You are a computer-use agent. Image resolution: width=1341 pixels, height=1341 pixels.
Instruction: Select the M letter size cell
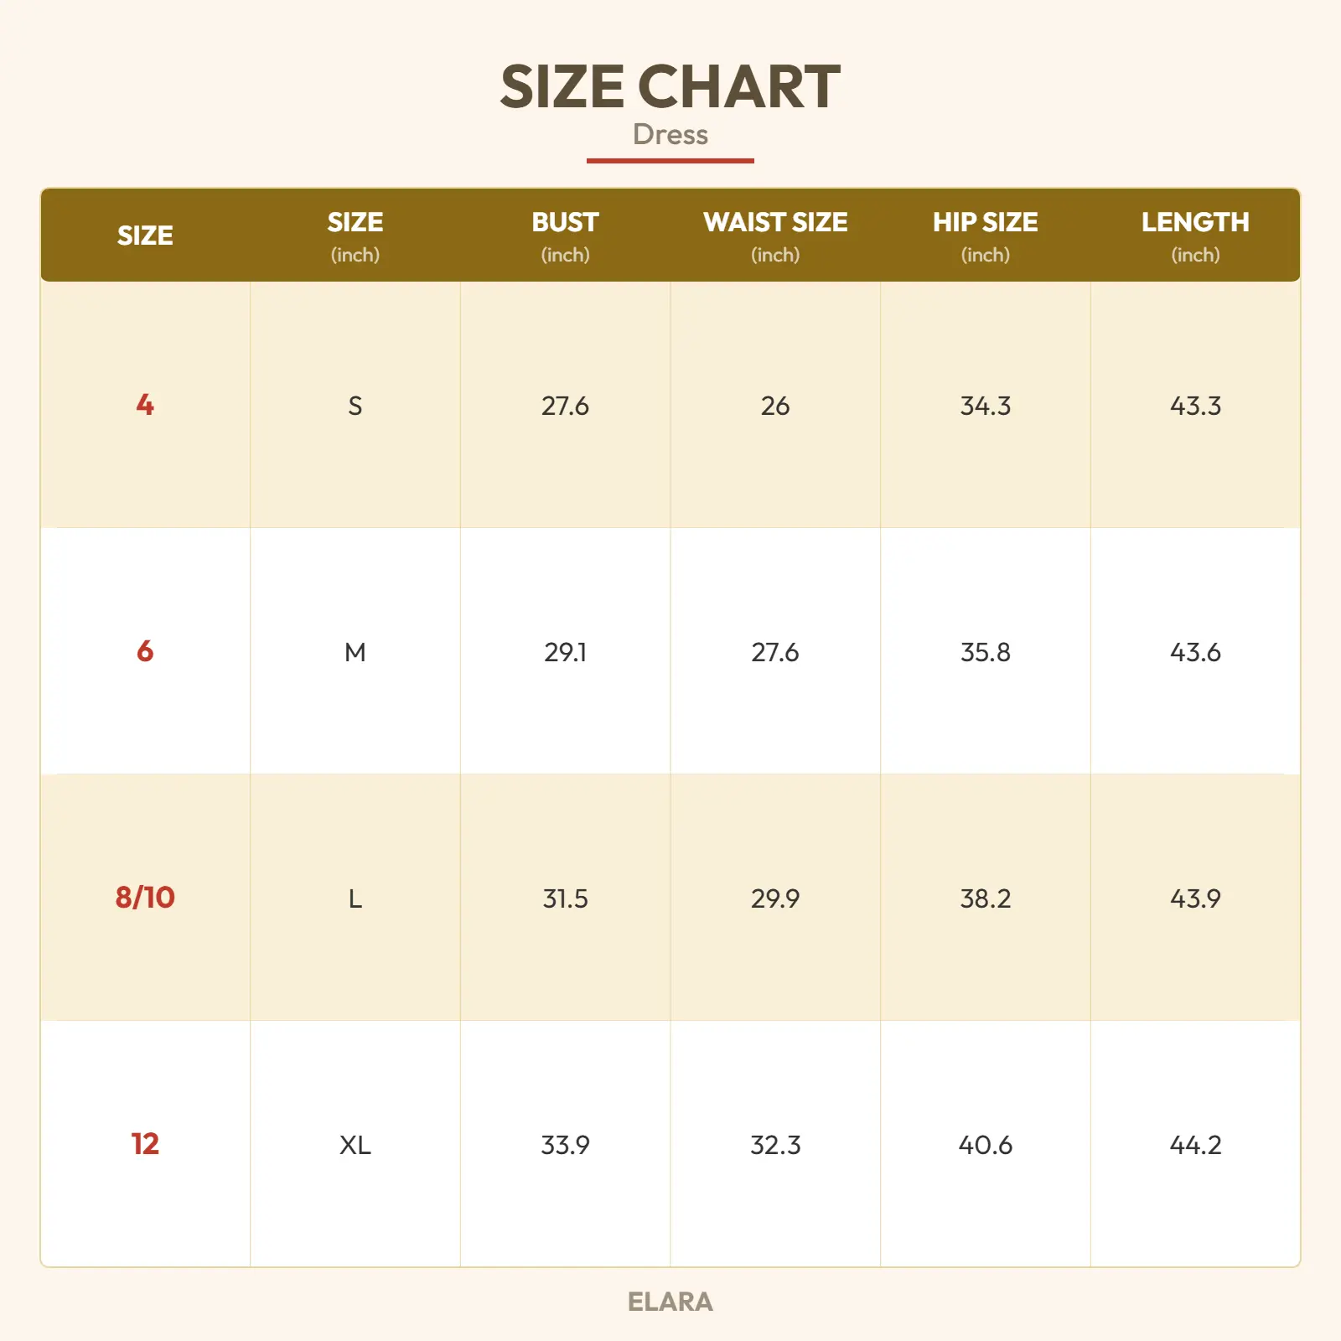[x=355, y=652]
